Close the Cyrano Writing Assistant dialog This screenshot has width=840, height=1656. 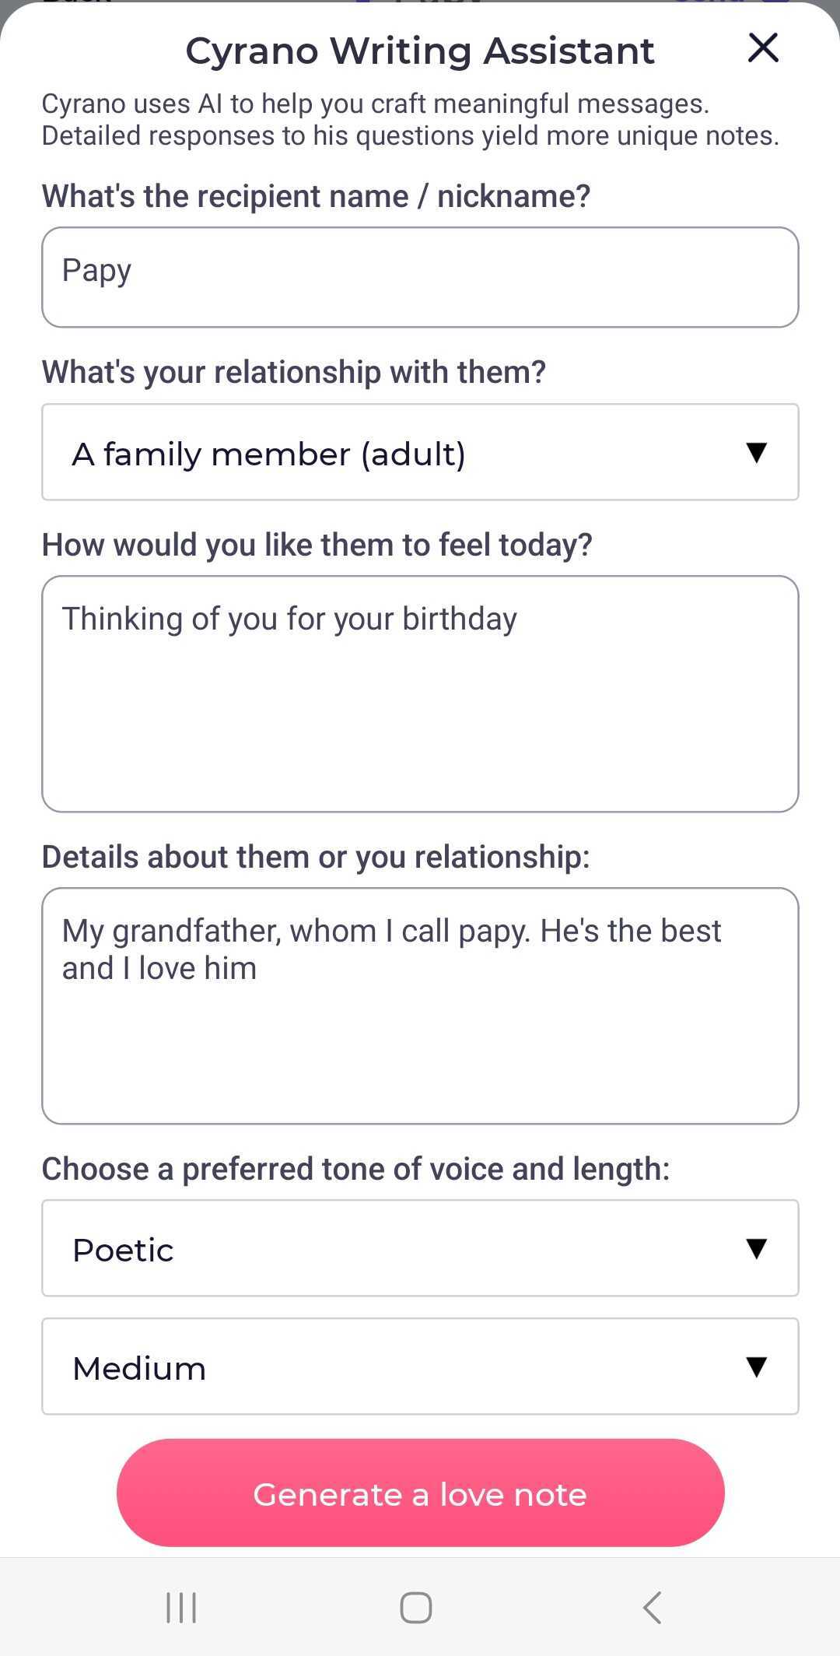coord(763,48)
